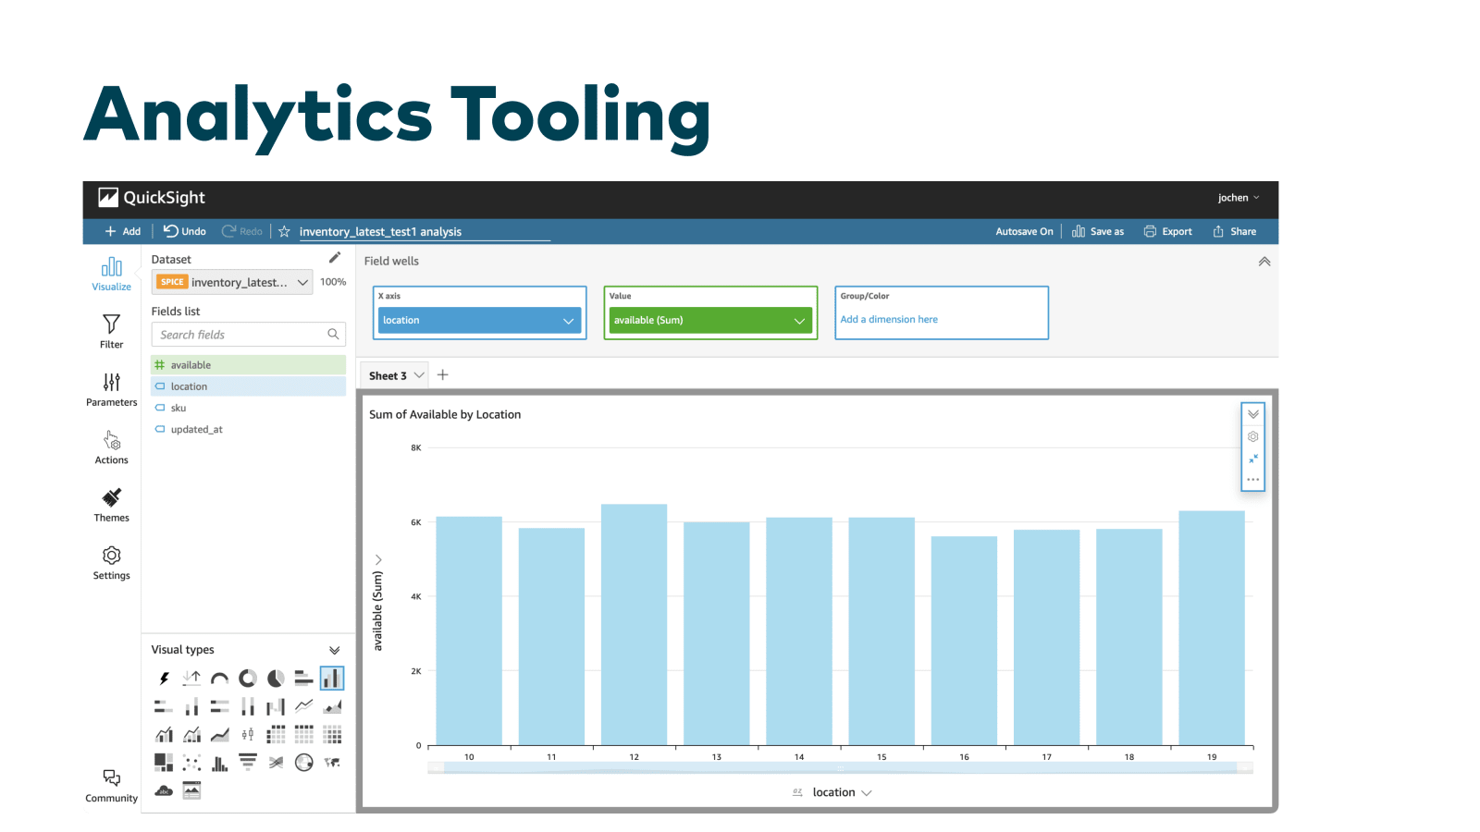This screenshot has height=832, width=1480.
Task: Select the horizontal bar chart visual type
Action: coord(303,679)
